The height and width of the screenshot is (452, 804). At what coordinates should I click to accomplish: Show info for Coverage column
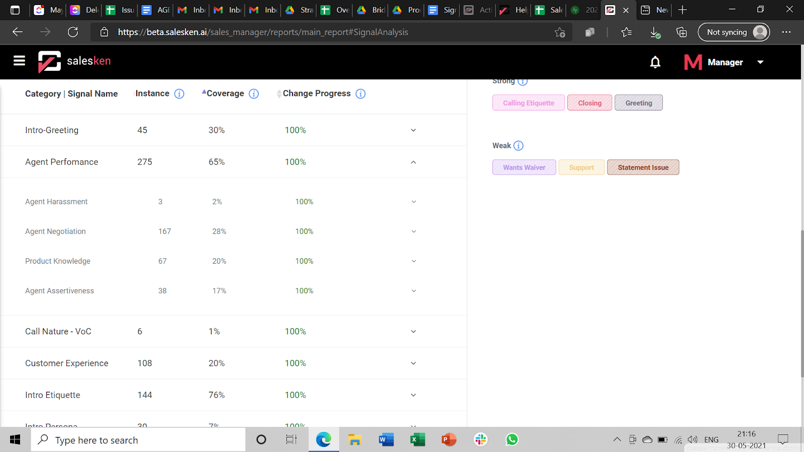[254, 94]
